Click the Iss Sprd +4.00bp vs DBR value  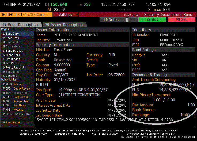83,90
